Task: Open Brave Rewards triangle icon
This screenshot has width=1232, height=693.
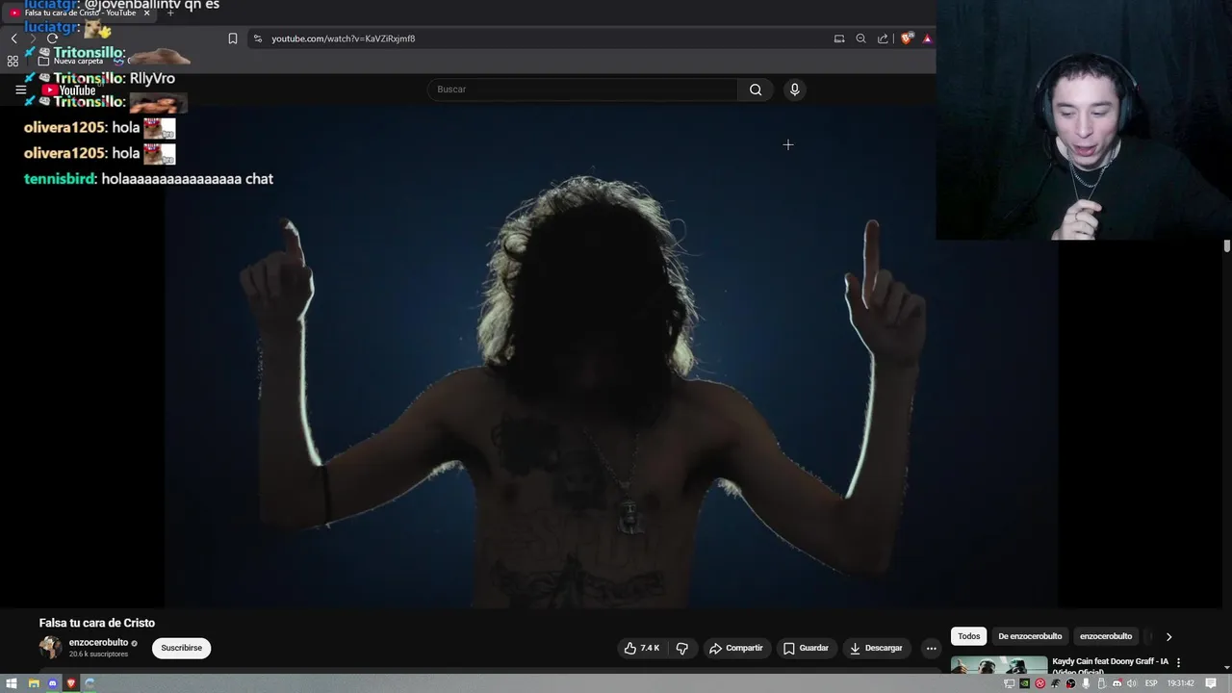Action: (927, 38)
